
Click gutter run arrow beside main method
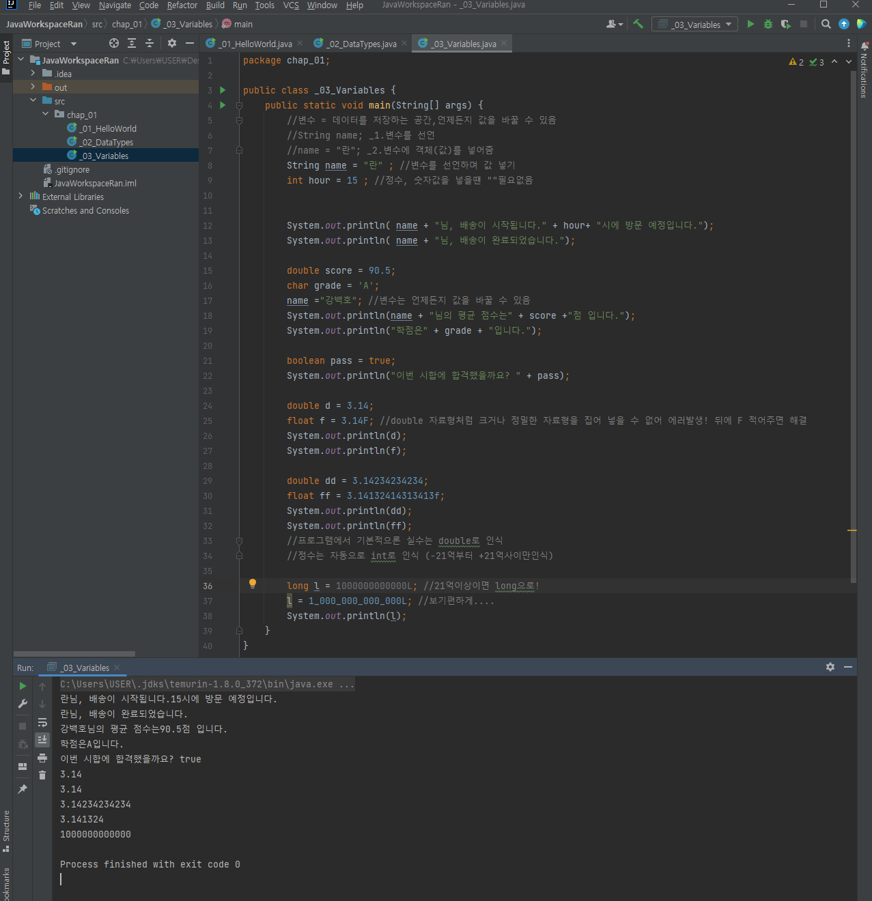click(x=223, y=105)
